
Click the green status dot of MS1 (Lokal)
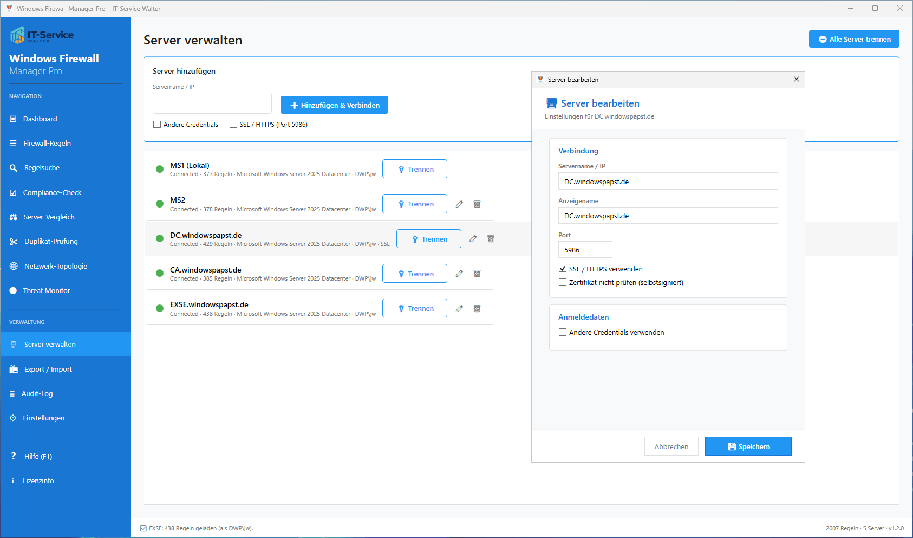pos(160,169)
